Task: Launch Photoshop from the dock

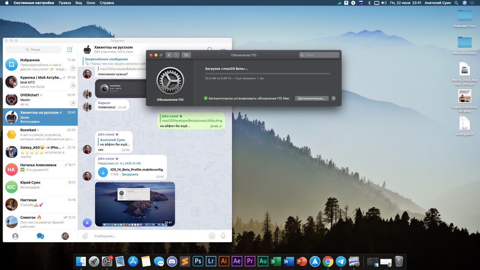Action: point(198,261)
